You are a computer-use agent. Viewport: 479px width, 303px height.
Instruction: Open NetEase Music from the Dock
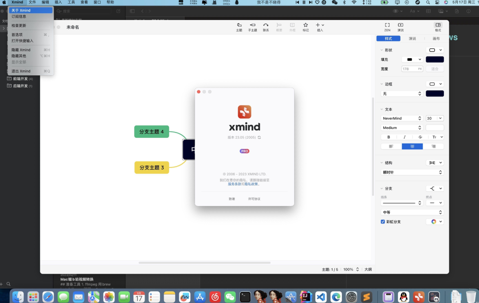click(215, 297)
